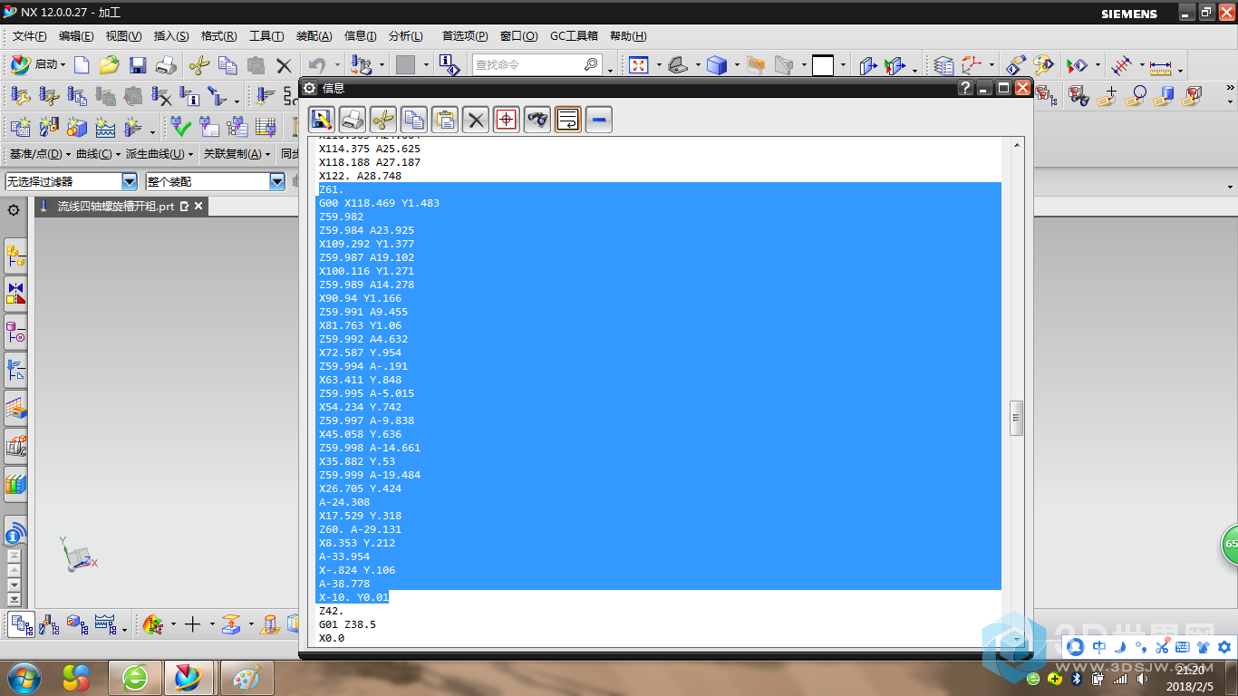Click the printer icon in Information window
Screen dimensions: 1238x696
353,119
